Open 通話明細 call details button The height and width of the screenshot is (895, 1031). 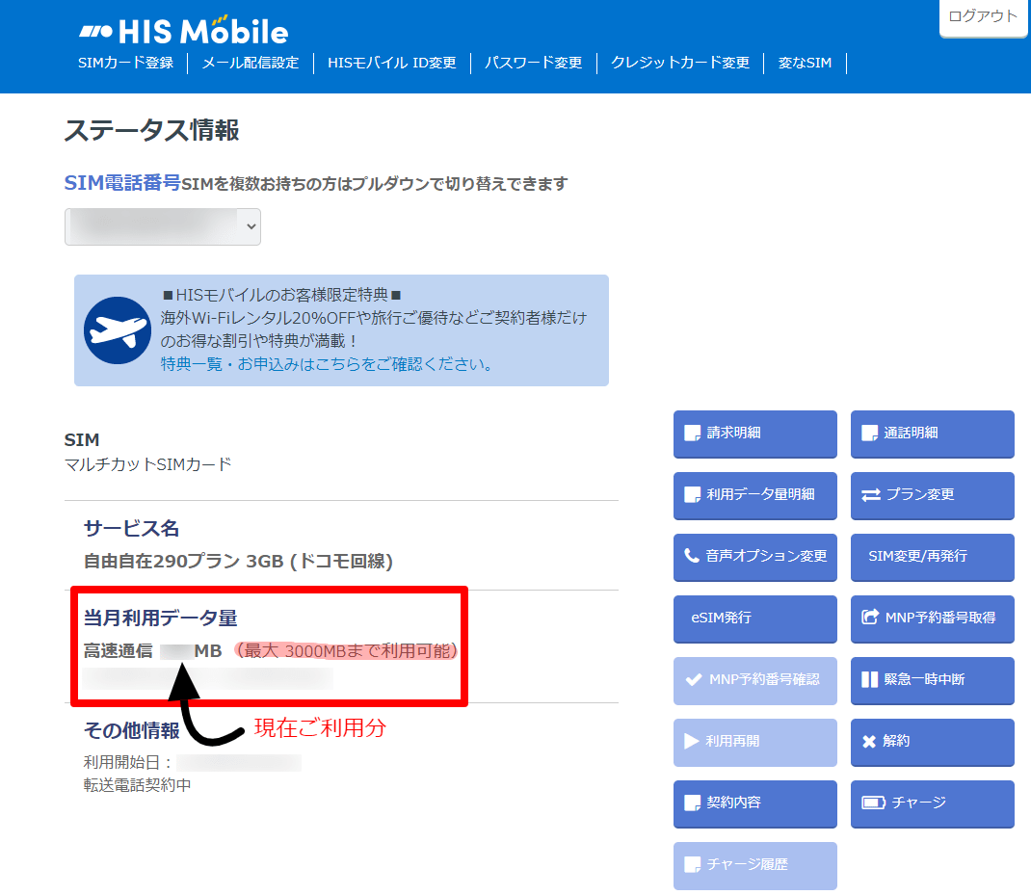coord(933,434)
